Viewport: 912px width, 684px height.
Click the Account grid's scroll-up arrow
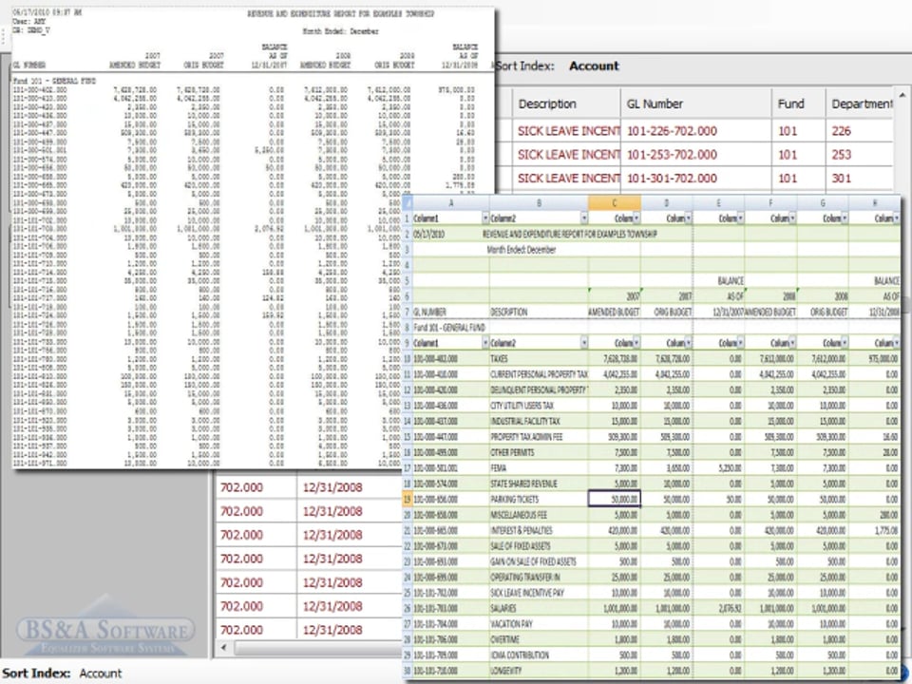click(902, 95)
